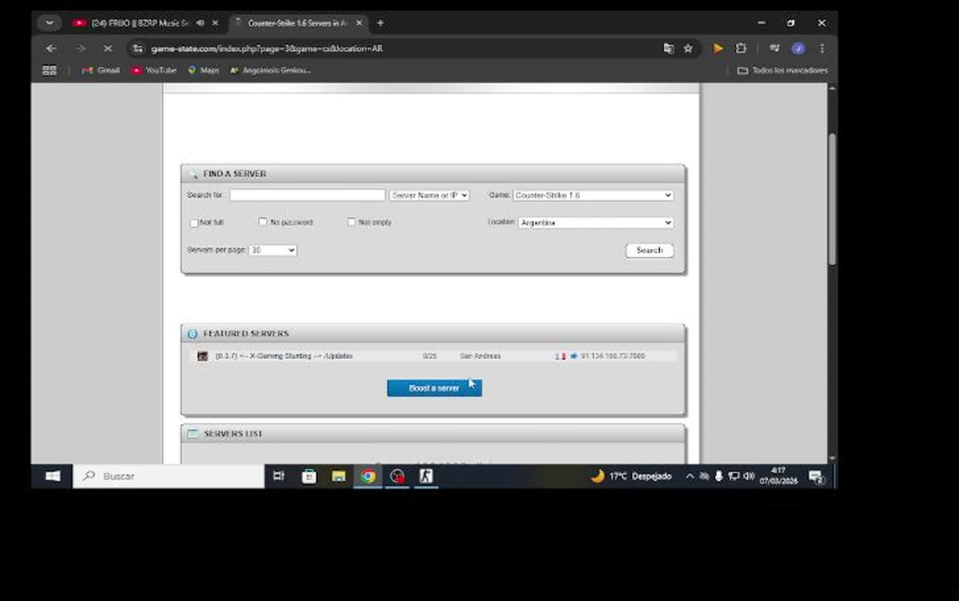This screenshot has height=601, width=959.
Task: Switch to the FRIJO BZRP Music YouTube tab
Action: point(139,23)
